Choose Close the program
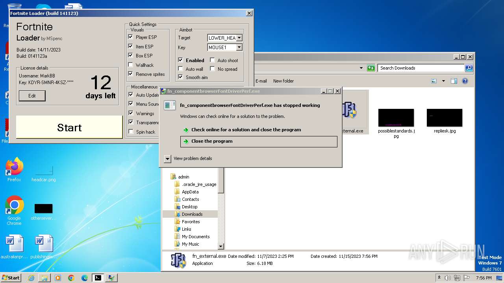Image resolution: width=504 pixels, height=283 pixels. 259,141
